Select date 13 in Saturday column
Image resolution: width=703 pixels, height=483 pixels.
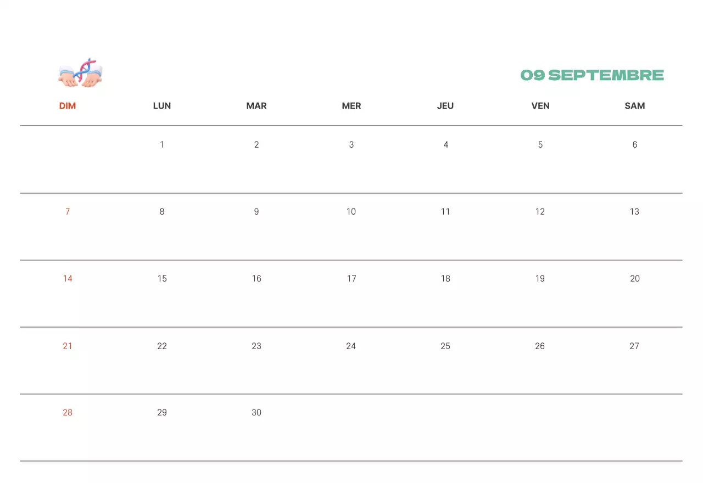pos(634,212)
